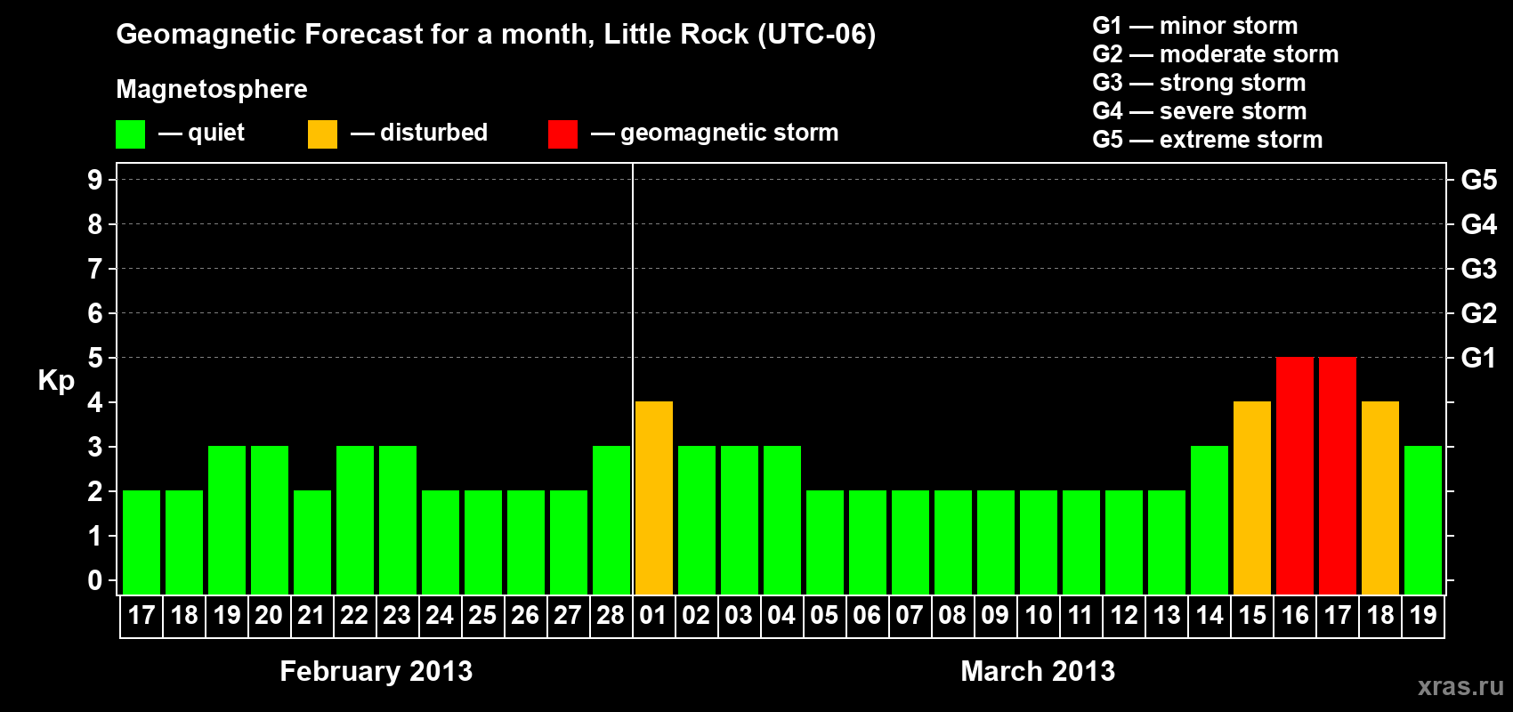Click the 9 tick on Kp axis

(95, 180)
